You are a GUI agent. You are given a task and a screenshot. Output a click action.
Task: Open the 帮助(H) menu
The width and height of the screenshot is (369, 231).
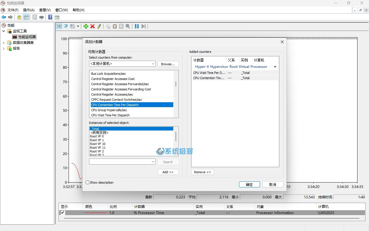[78, 10]
